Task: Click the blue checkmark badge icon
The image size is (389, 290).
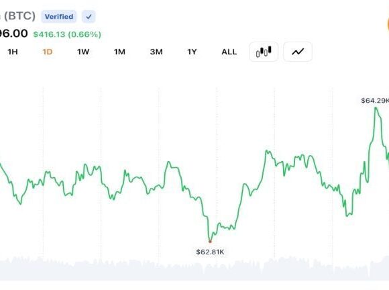Action: point(89,17)
